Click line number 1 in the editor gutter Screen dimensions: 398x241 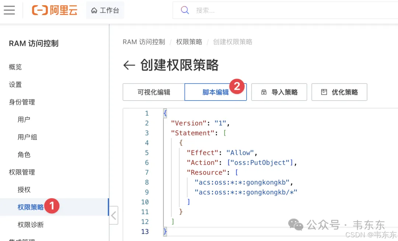(x=147, y=113)
